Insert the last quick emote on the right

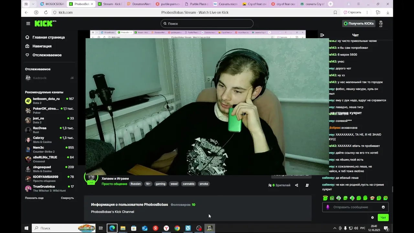pyautogui.click(x=386, y=198)
